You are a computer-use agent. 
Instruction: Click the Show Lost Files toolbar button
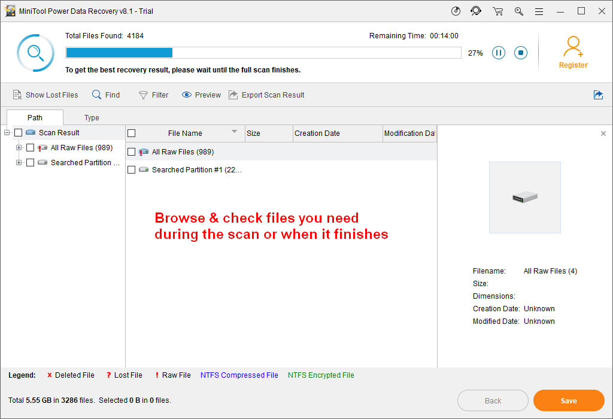[x=45, y=95]
